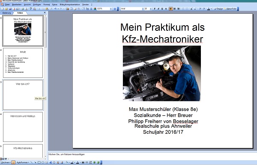
Task: Apply a bulleted list
Action: click(187, 9)
